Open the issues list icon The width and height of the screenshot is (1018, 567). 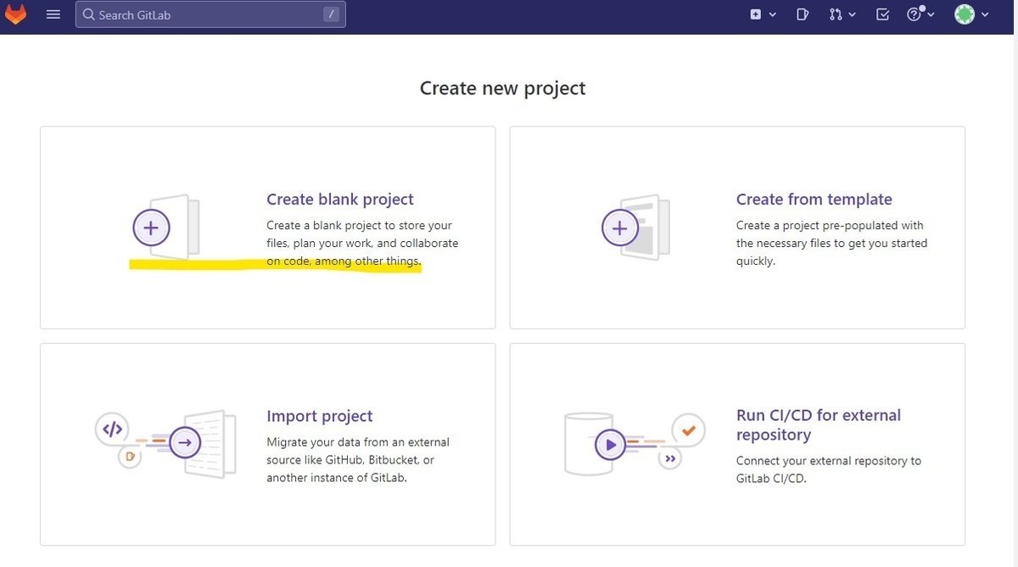point(802,14)
